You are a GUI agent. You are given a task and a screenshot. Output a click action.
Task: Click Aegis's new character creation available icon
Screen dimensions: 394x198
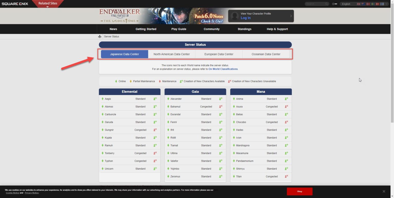(155, 99)
